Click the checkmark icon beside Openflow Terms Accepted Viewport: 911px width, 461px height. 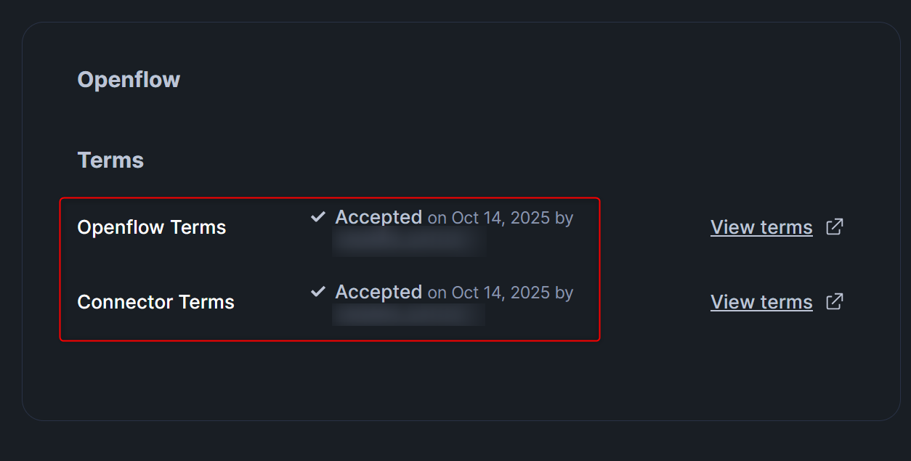tap(317, 216)
